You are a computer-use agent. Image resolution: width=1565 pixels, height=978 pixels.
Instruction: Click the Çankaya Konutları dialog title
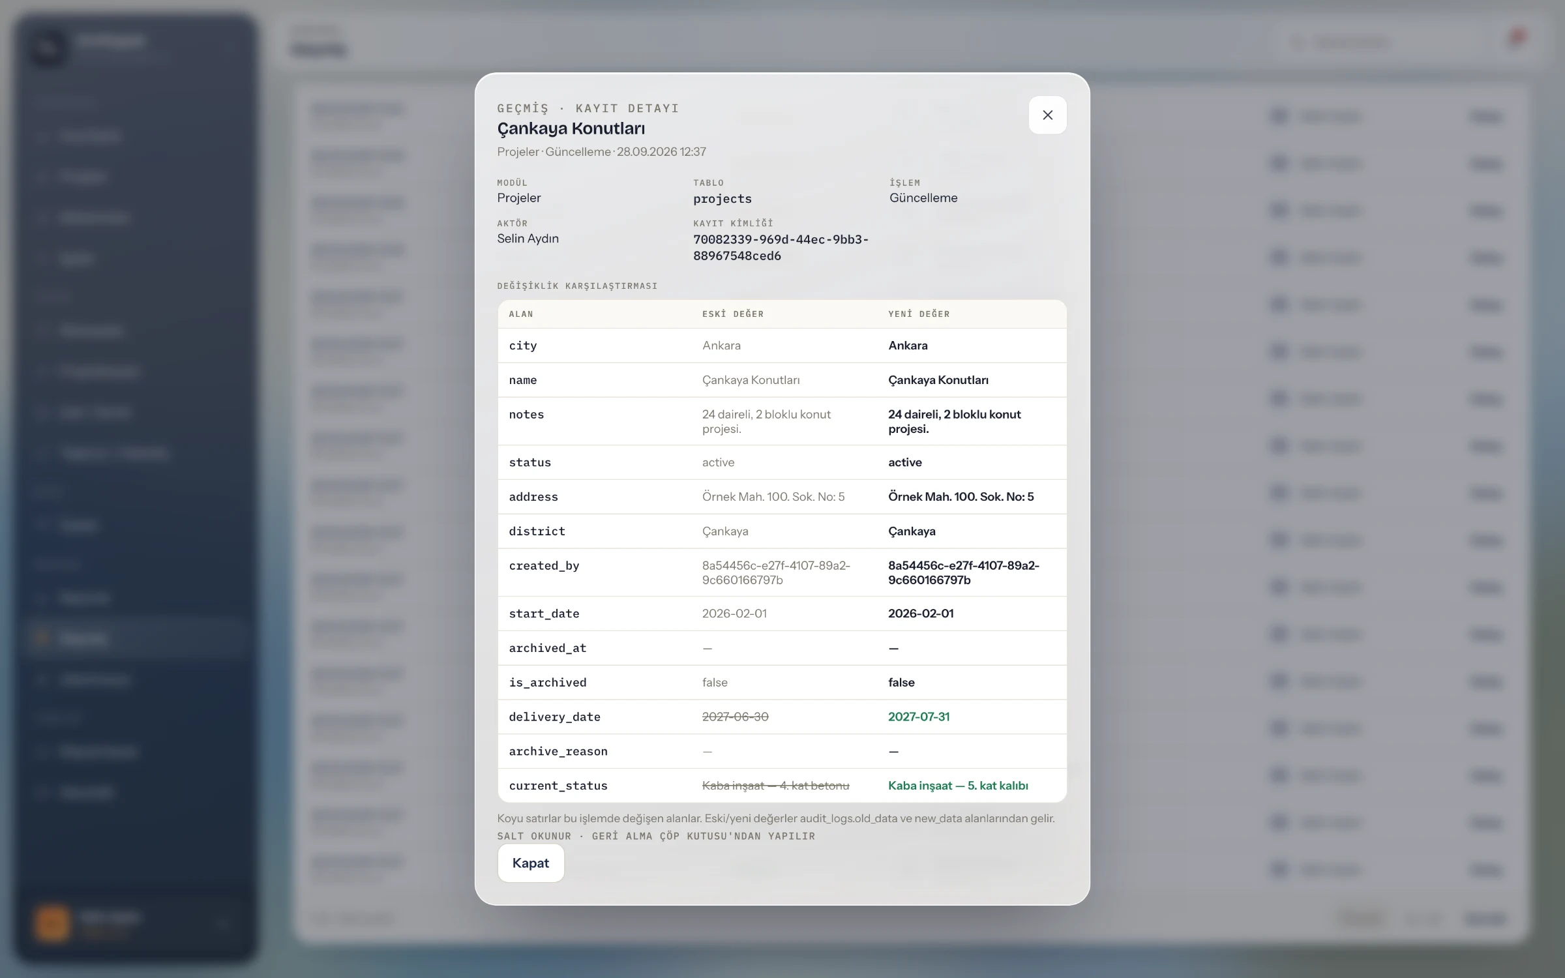point(571,128)
